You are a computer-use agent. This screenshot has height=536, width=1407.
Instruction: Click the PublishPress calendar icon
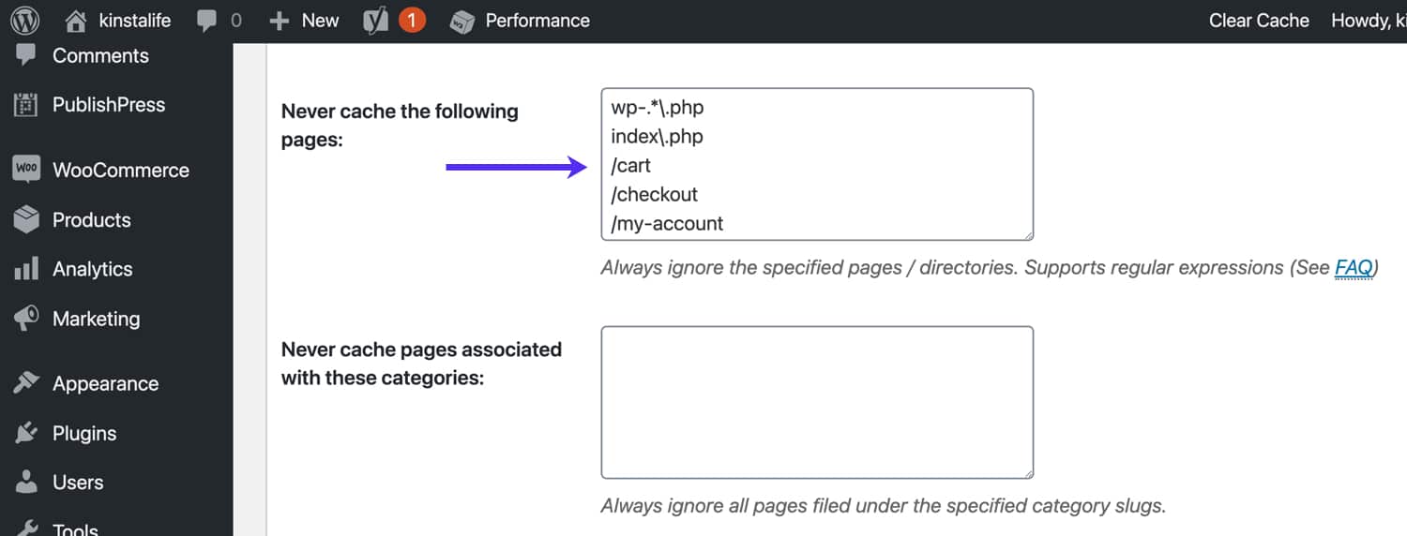pyautogui.click(x=26, y=105)
